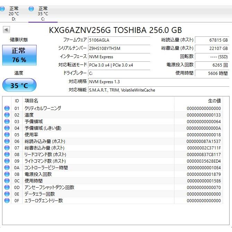Screen dimensions: 232x232
Task: Click raw value 0000000000133
Action: 204,115
